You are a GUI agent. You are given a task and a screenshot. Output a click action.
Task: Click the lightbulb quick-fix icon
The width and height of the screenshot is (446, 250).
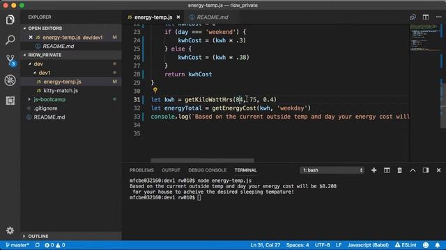tap(155, 90)
